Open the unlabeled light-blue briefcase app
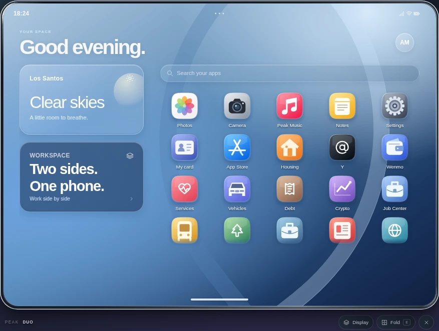 click(290, 230)
